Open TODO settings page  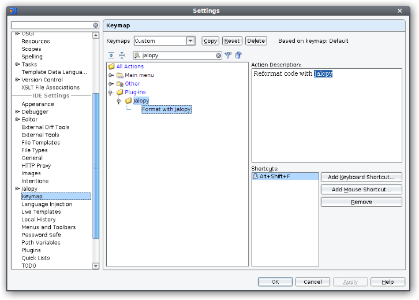29,266
